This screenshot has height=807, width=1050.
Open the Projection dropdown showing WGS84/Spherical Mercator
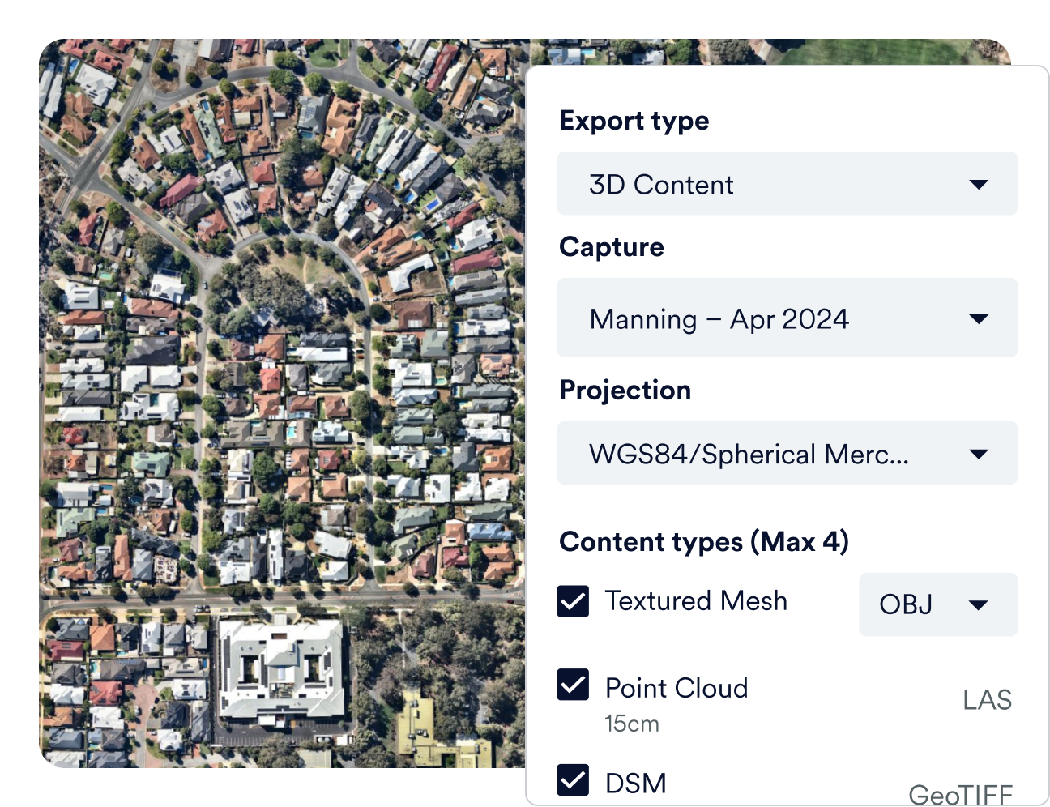[x=786, y=453]
